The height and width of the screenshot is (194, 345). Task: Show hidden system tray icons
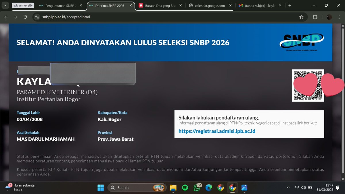pos(288,188)
